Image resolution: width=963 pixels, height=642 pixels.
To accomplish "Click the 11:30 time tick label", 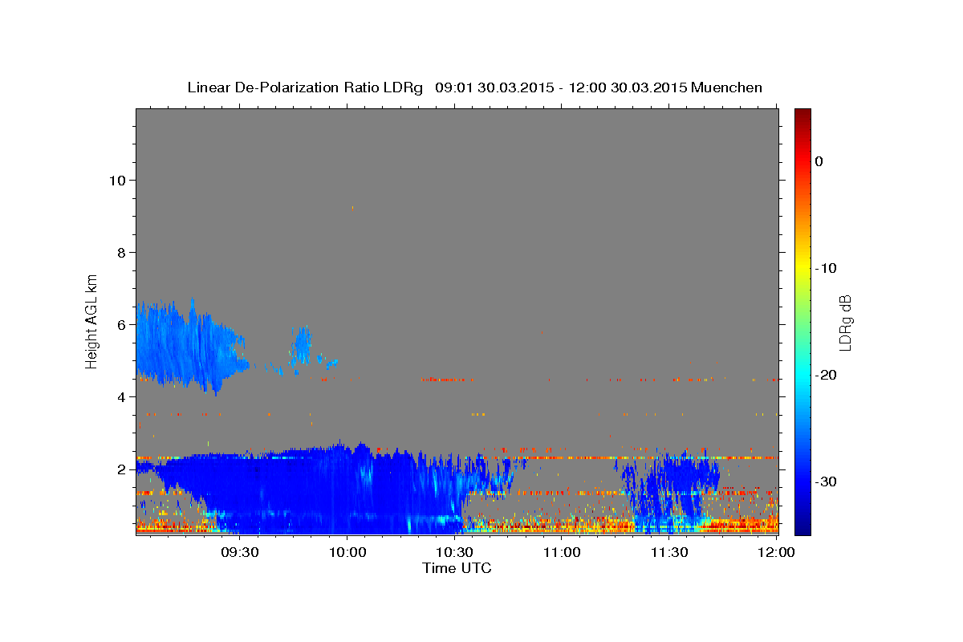I will coord(668,552).
